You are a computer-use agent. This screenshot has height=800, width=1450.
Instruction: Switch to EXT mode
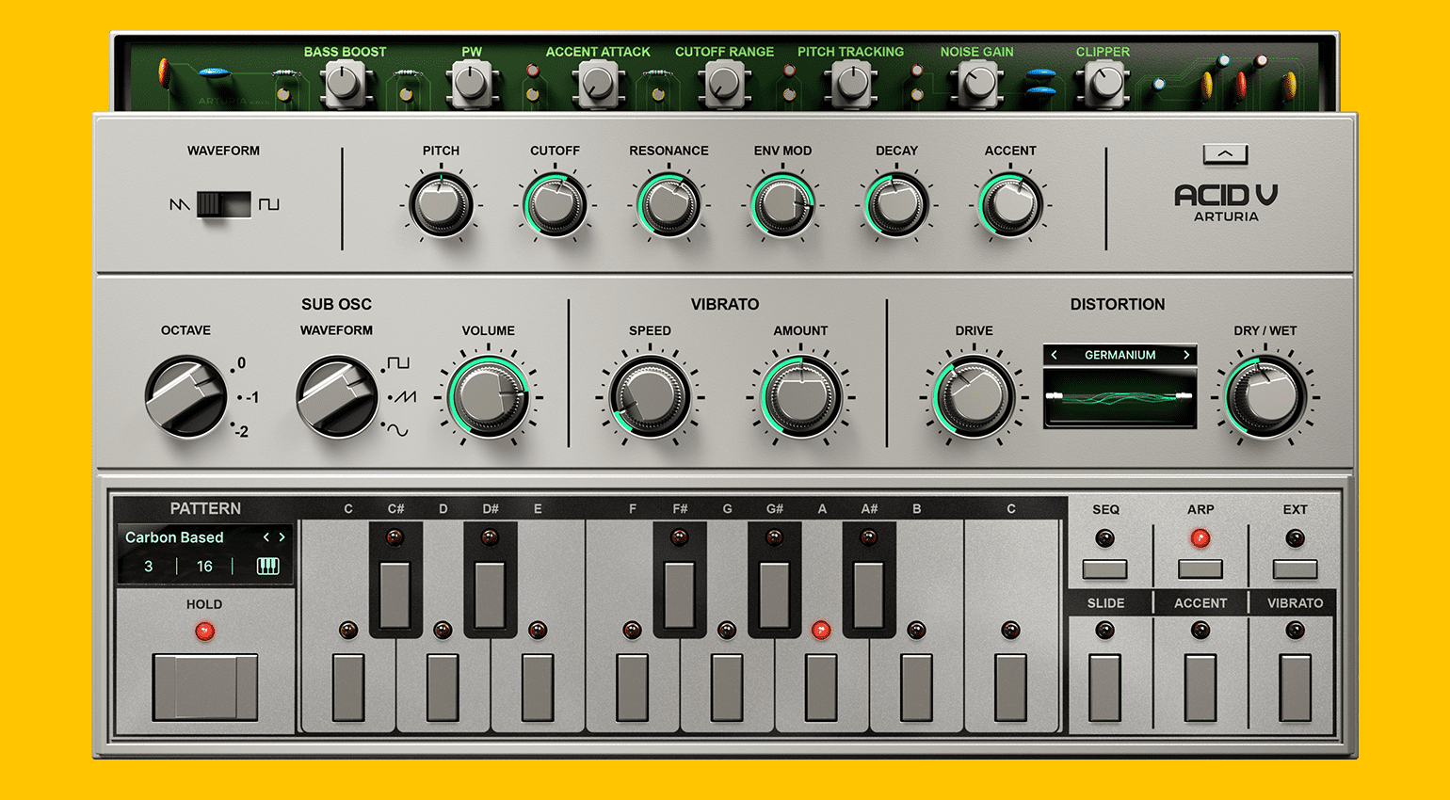tap(1295, 568)
